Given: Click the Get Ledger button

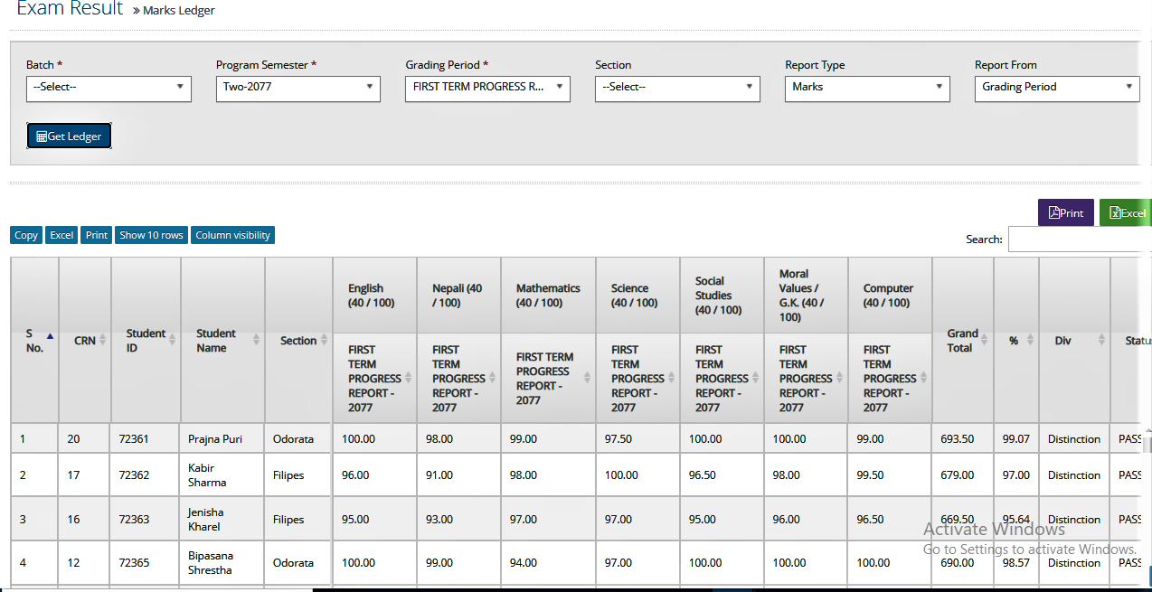Looking at the screenshot, I should [x=69, y=136].
